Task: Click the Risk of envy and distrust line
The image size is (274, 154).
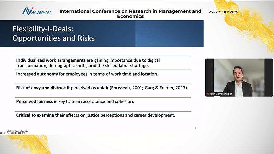Action: pos(102,88)
